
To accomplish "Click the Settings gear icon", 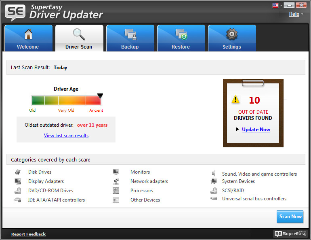I will click(232, 34).
